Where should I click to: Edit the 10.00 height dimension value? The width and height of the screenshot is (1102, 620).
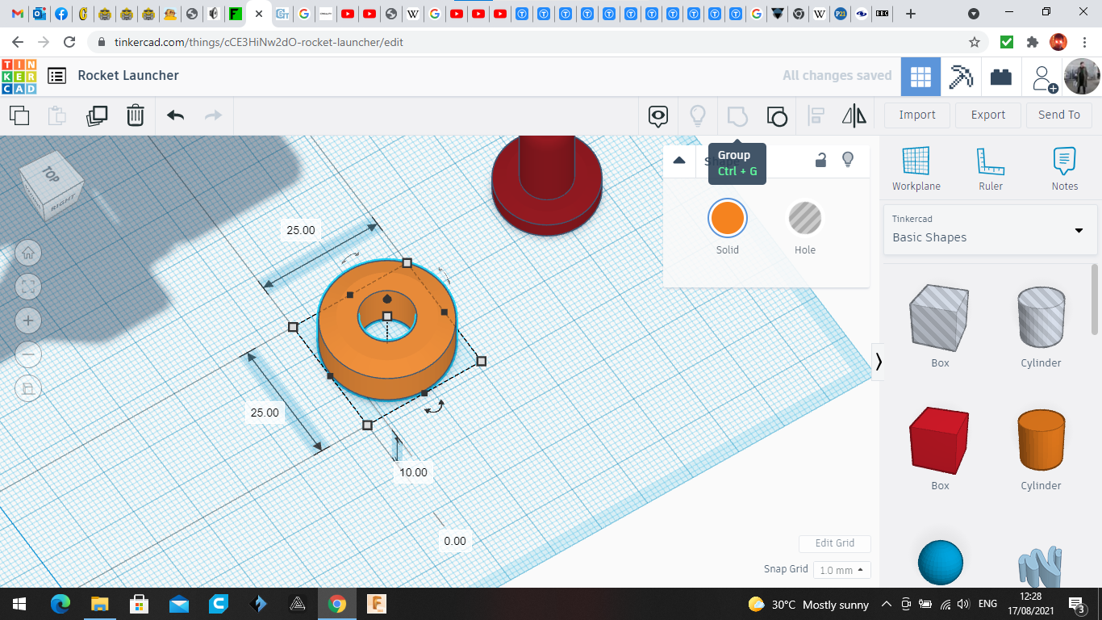click(413, 472)
